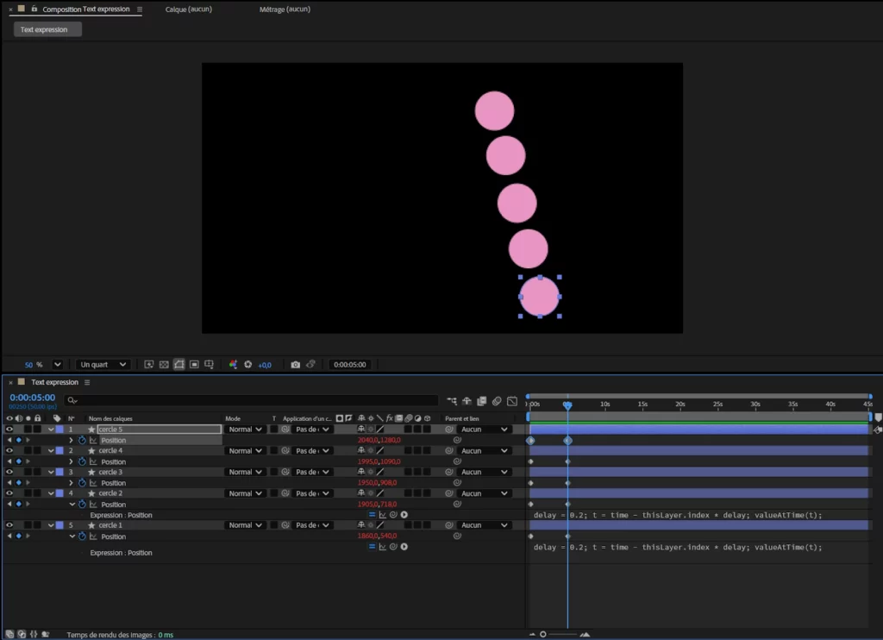Click the timeline layer search field

(x=251, y=400)
